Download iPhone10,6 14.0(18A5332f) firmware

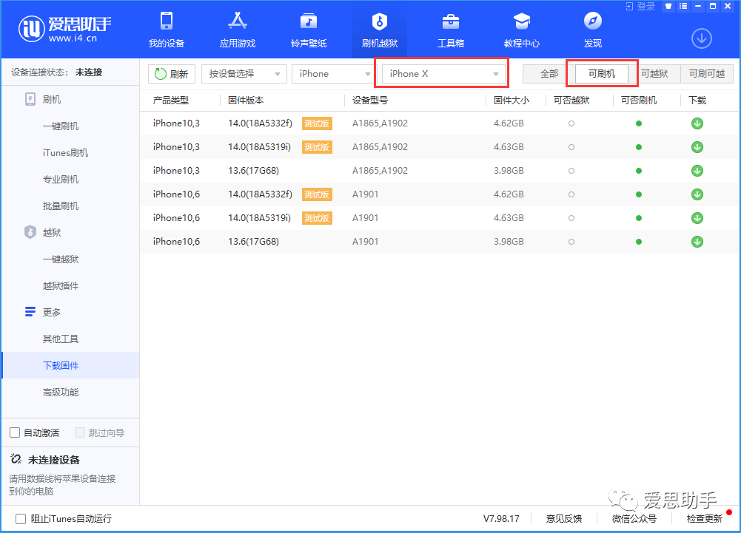coord(697,194)
